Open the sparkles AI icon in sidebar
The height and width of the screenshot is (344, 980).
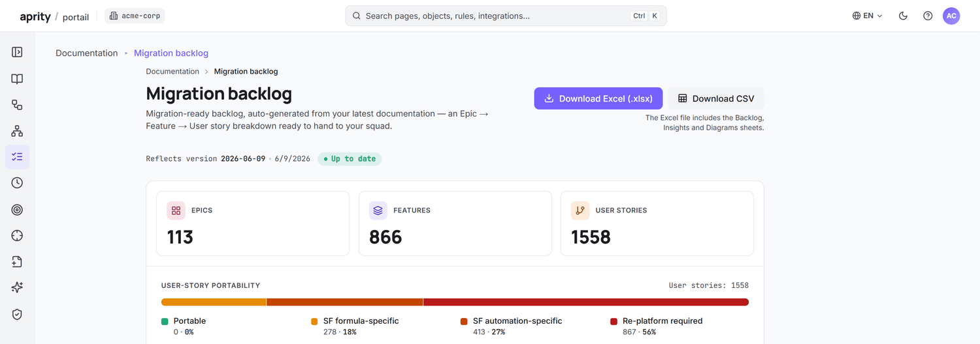tap(17, 287)
